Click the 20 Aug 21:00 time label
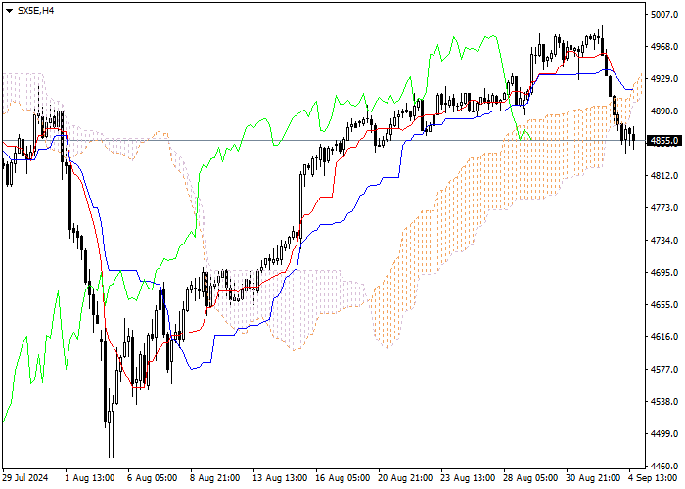This screenshot has height=489, width=685. [405, 478]
